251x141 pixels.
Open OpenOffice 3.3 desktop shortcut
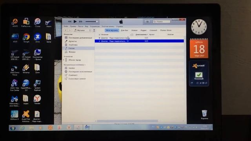[x=26, y=85]
